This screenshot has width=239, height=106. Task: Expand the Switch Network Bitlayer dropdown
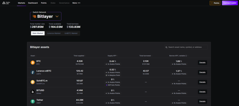(46, 16)
